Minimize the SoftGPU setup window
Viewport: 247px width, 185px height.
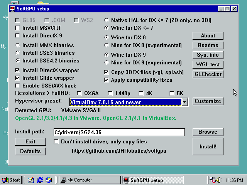click(221, 9)
